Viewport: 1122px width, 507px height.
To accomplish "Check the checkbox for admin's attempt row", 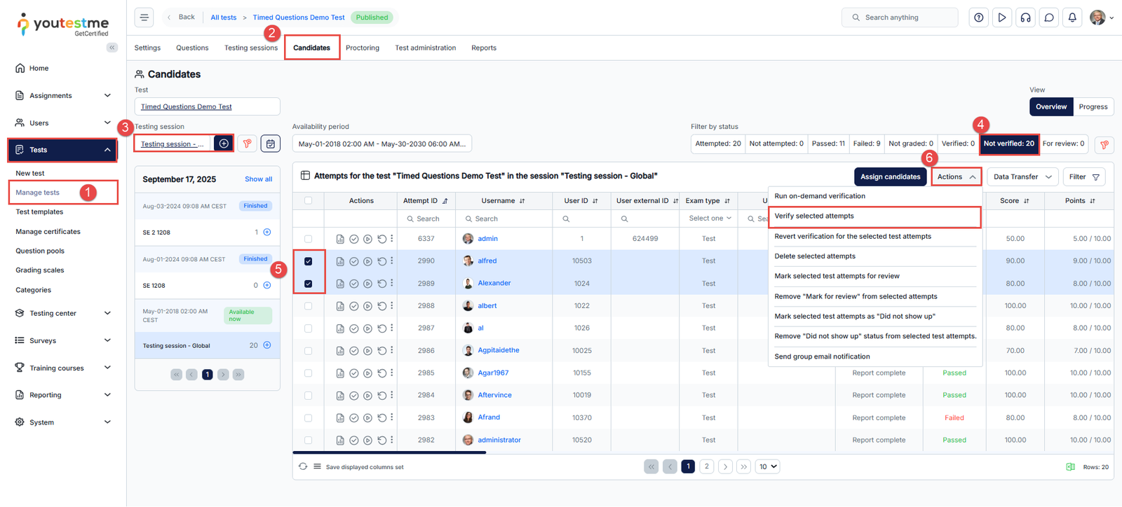I will tap(309, 239).
